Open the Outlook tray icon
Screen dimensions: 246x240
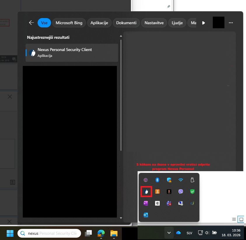point(146,215)
